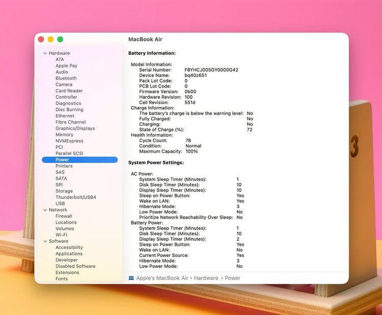Viewport: 382px width, 315px height.
Task: Click the green full-screen button
Action: 60,39
